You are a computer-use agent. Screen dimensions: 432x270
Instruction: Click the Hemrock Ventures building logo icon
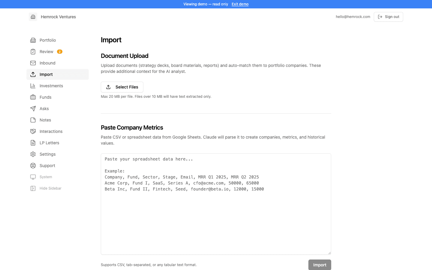pos(33,17)
